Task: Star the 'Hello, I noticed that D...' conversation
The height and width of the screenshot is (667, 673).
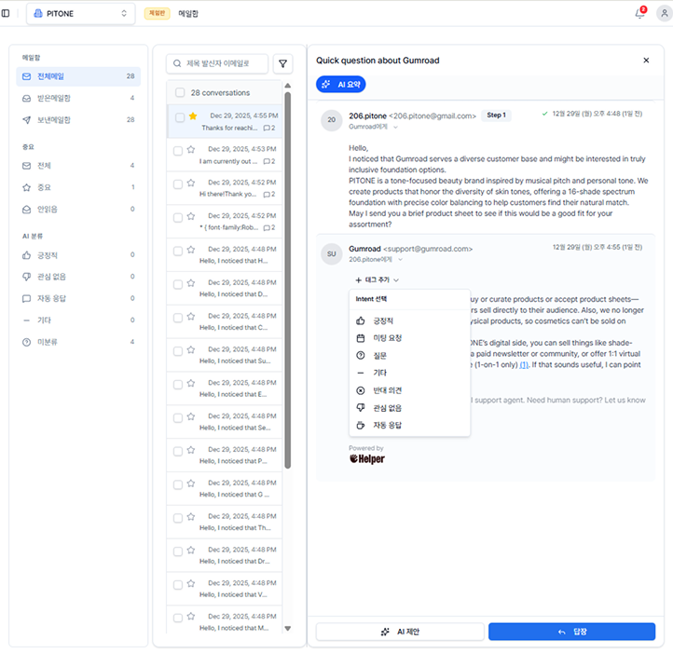Action: coord(191,283)
